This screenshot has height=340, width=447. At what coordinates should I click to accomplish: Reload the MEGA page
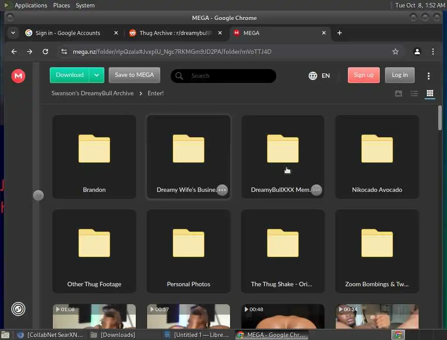tap(45, 52)
